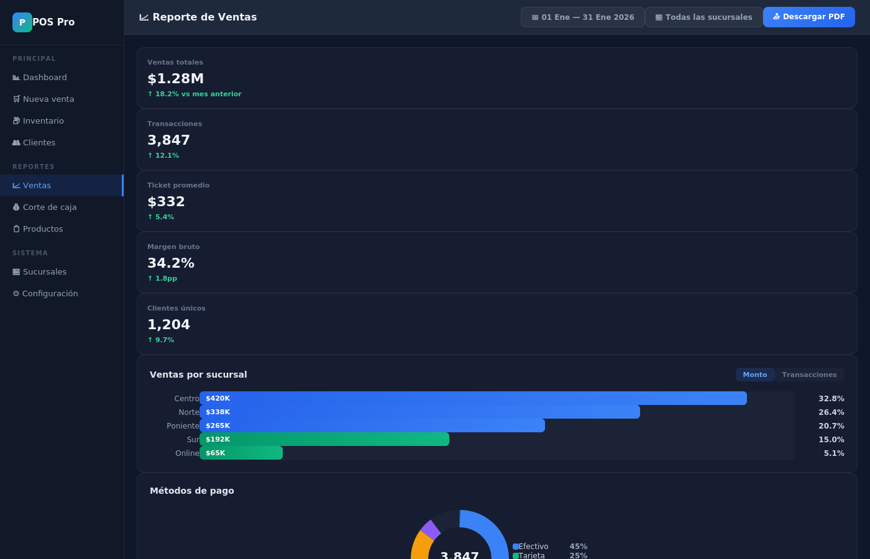Click the blue Efectivo legend swatch

click(x=516, y=547)
